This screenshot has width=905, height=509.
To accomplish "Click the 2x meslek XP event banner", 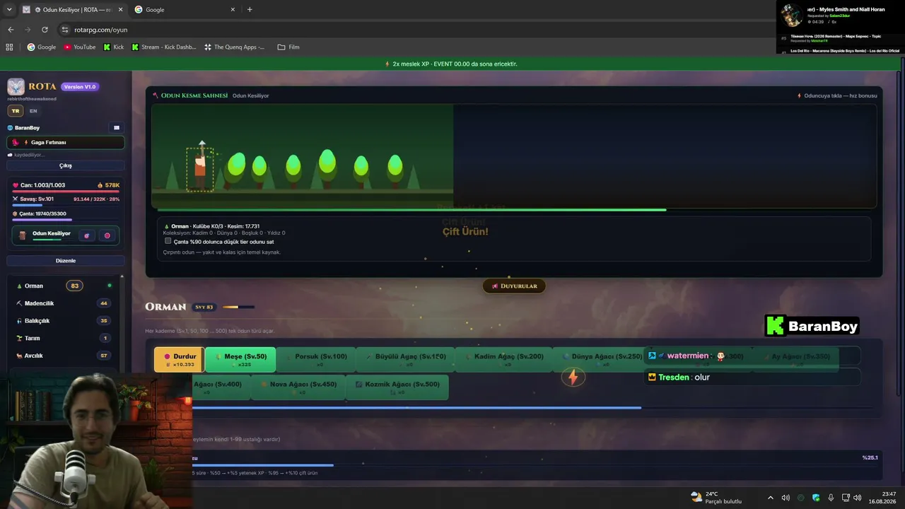I will click(451, 64).
